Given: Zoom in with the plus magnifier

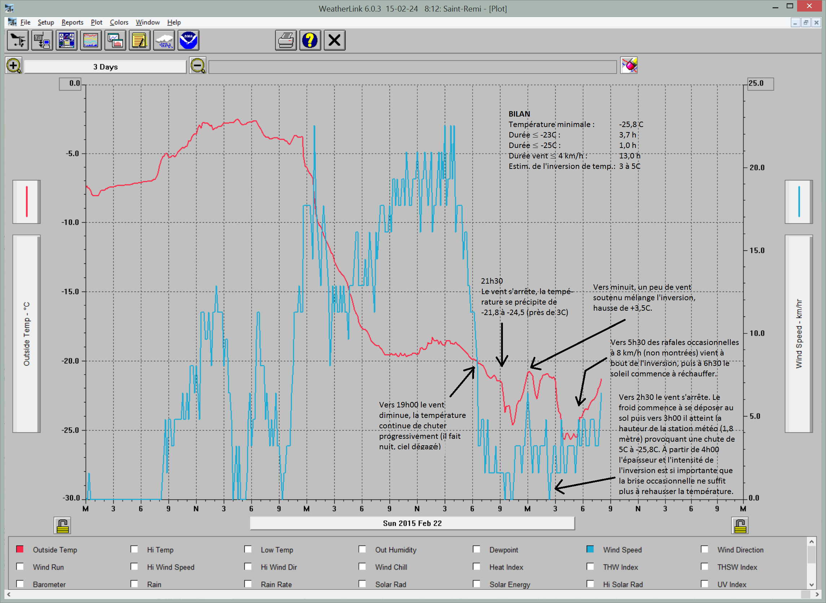Looking at the screenshot, I should coord(14,66).
